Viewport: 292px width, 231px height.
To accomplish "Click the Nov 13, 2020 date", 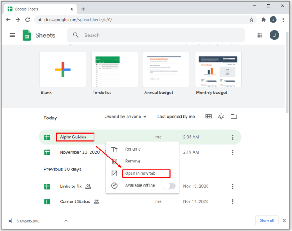I will [x=196, y=186].
